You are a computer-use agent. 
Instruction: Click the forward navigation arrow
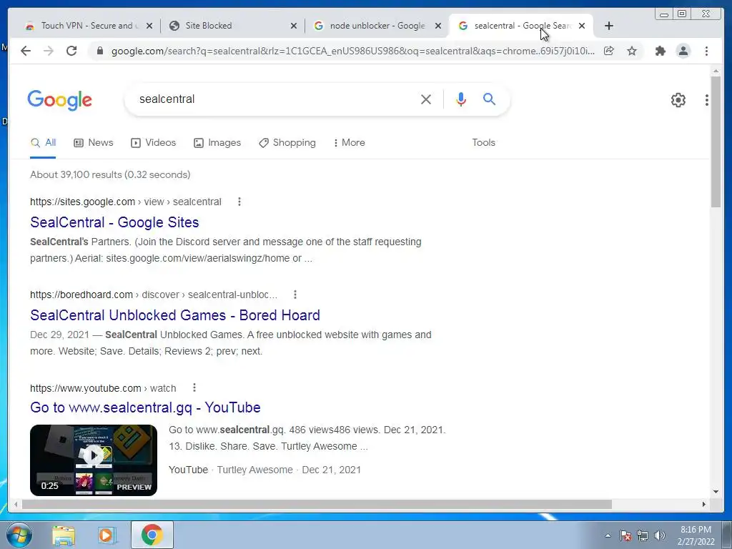tap(49, 51)
